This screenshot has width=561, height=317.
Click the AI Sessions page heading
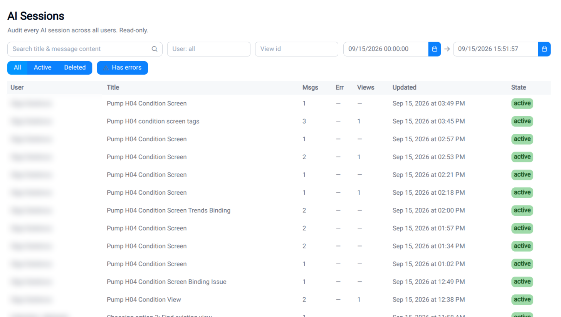(x=36, y=16)
